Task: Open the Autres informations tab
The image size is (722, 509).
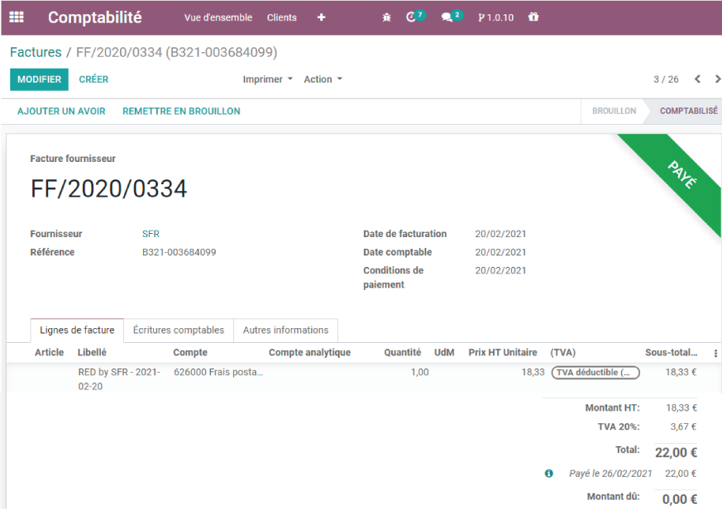Action: coord(285,330)
